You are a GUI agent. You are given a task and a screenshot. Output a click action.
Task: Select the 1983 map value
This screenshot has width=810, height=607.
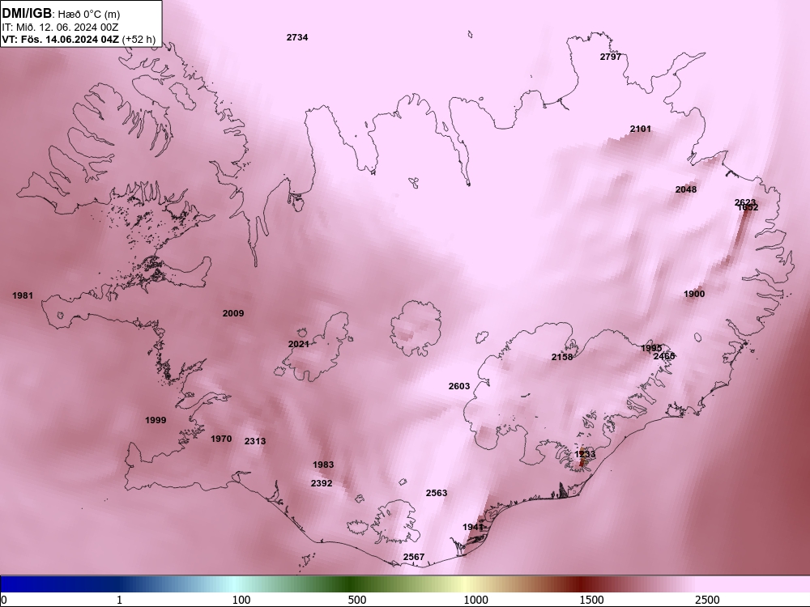(323, 465)
